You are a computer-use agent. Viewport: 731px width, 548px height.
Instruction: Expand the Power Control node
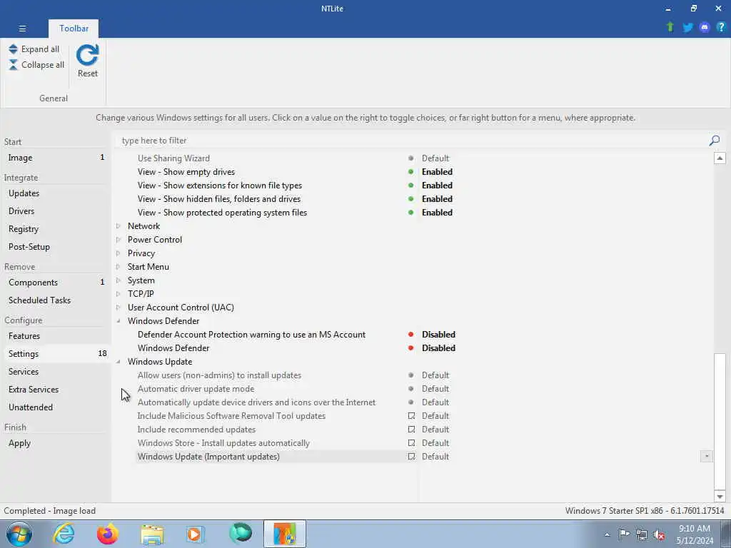(119, 240)
